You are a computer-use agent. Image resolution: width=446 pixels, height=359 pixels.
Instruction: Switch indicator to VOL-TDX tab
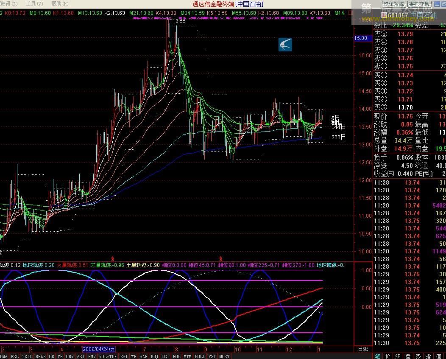tap(108, 356)
